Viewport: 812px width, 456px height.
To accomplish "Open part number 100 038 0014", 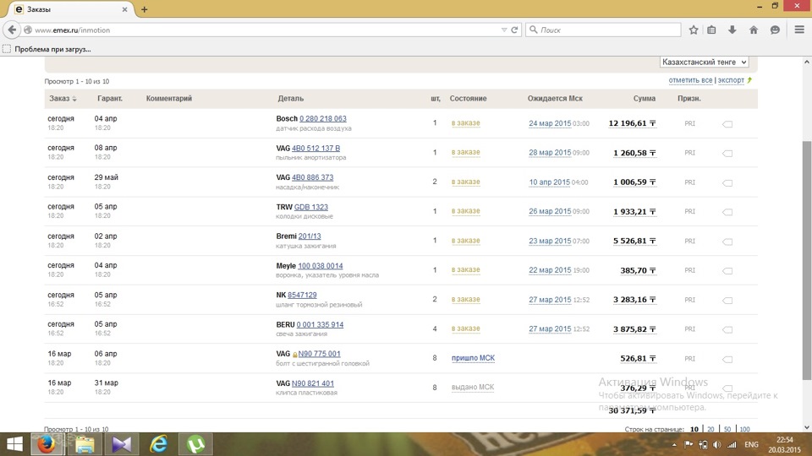I will (x=320, y=266).
